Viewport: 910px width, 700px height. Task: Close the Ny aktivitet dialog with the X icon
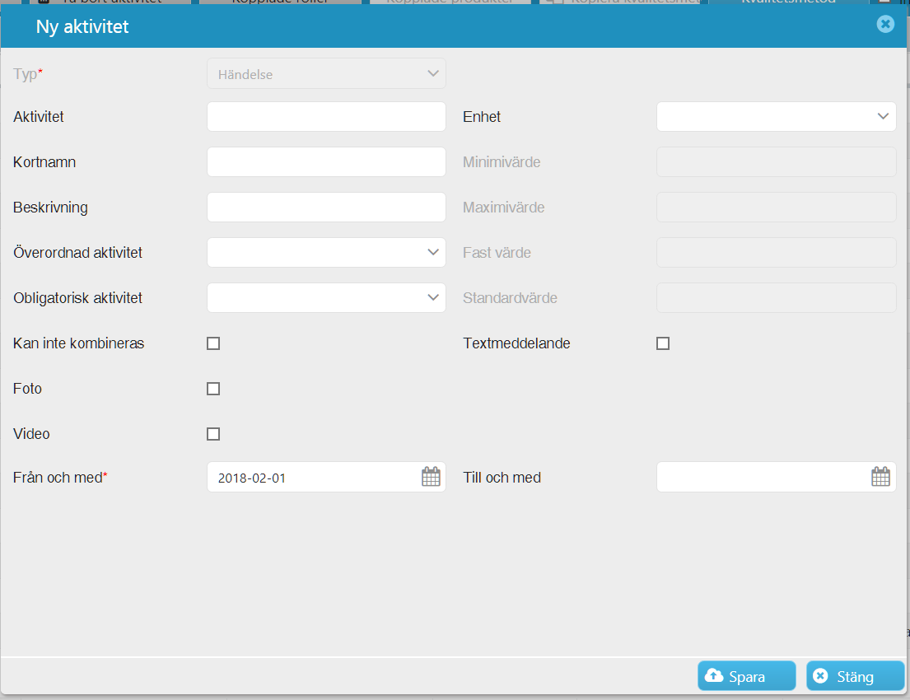[885, 24]
